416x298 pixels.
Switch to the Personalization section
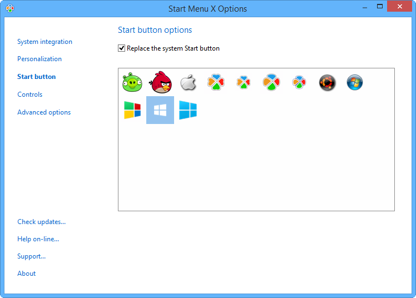pos(39,59)
